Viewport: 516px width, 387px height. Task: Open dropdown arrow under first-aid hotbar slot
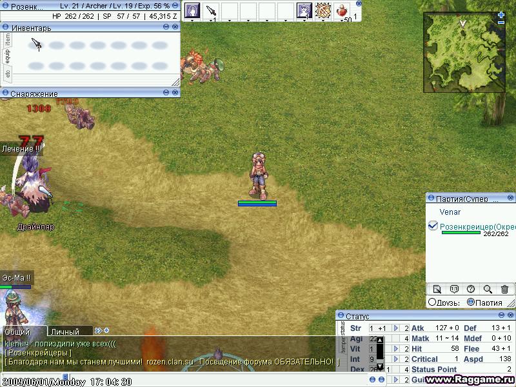tap(192, 21)
